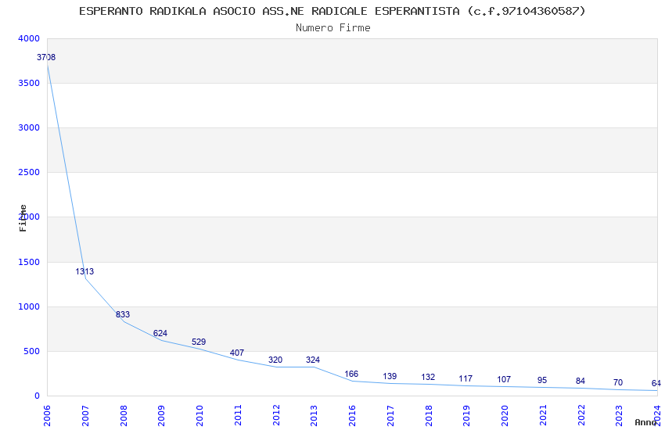The height and width of the screenshot is (430, 665).
Task: Click x-axis year label 2013
Action: coord(314,416)
